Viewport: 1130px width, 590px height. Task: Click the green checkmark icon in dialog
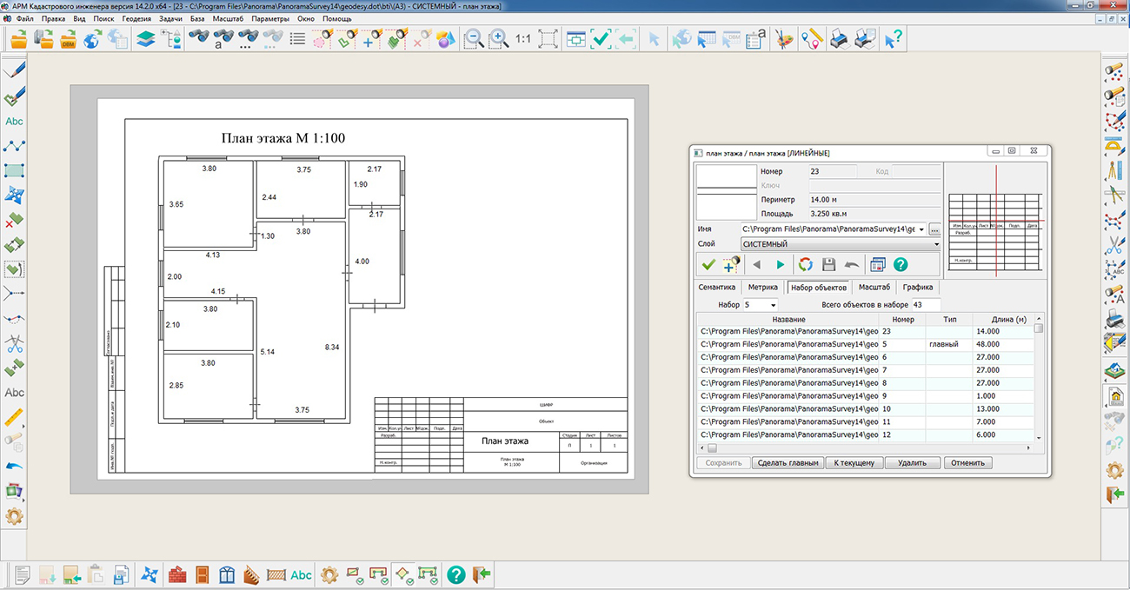tap(708, 264)
